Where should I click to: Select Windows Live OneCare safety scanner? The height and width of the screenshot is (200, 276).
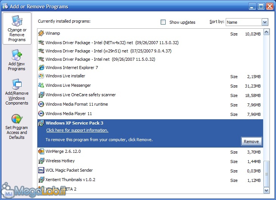click(x=150, y=95)
